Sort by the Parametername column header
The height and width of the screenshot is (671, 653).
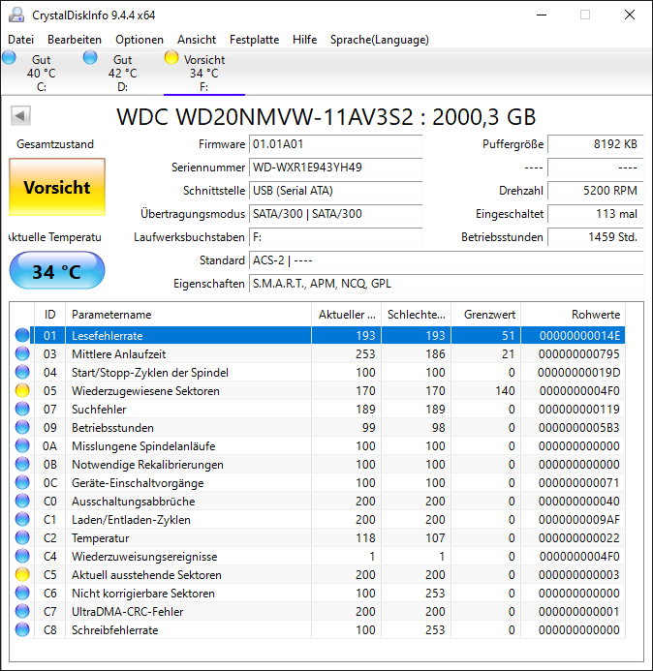coord(188,315)
